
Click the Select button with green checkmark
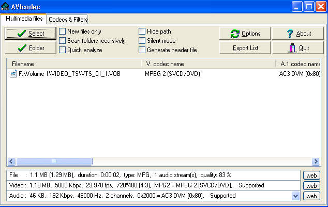(x=31, y=34)
